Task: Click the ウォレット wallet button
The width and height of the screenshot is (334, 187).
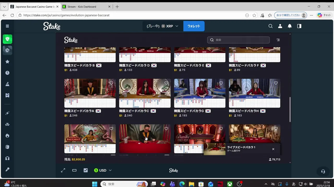Action: 194,26
